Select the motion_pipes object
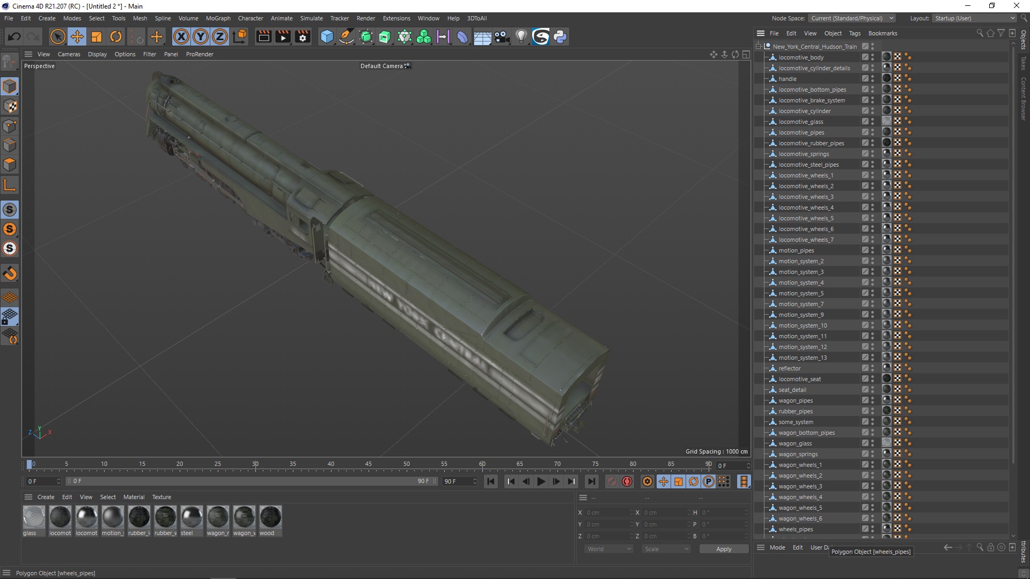The image size is (1030, 579). tap(796, 250)
